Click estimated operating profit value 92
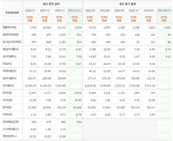 (169, 35)
